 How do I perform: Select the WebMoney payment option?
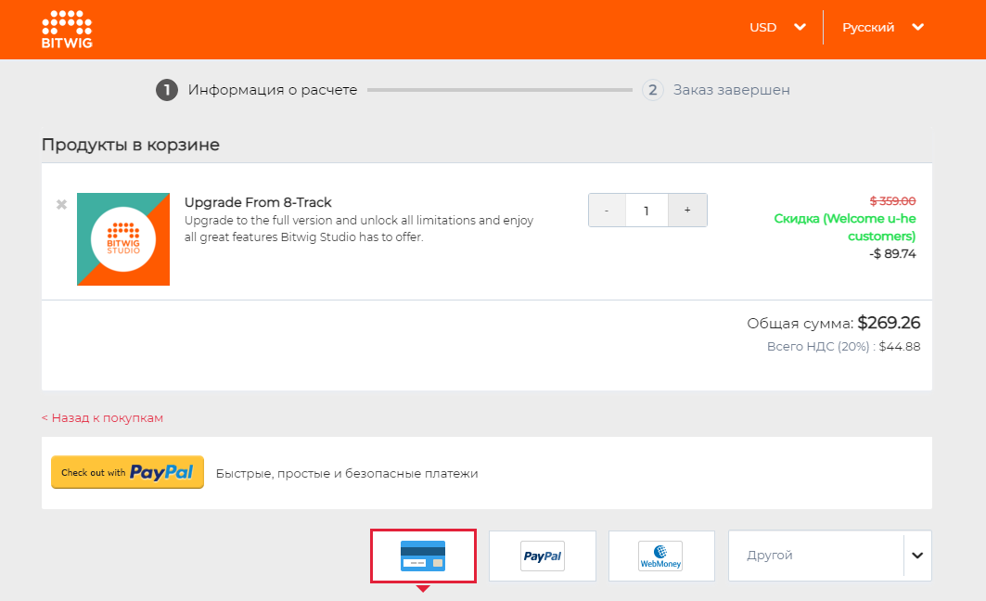[x=661, y=556]
